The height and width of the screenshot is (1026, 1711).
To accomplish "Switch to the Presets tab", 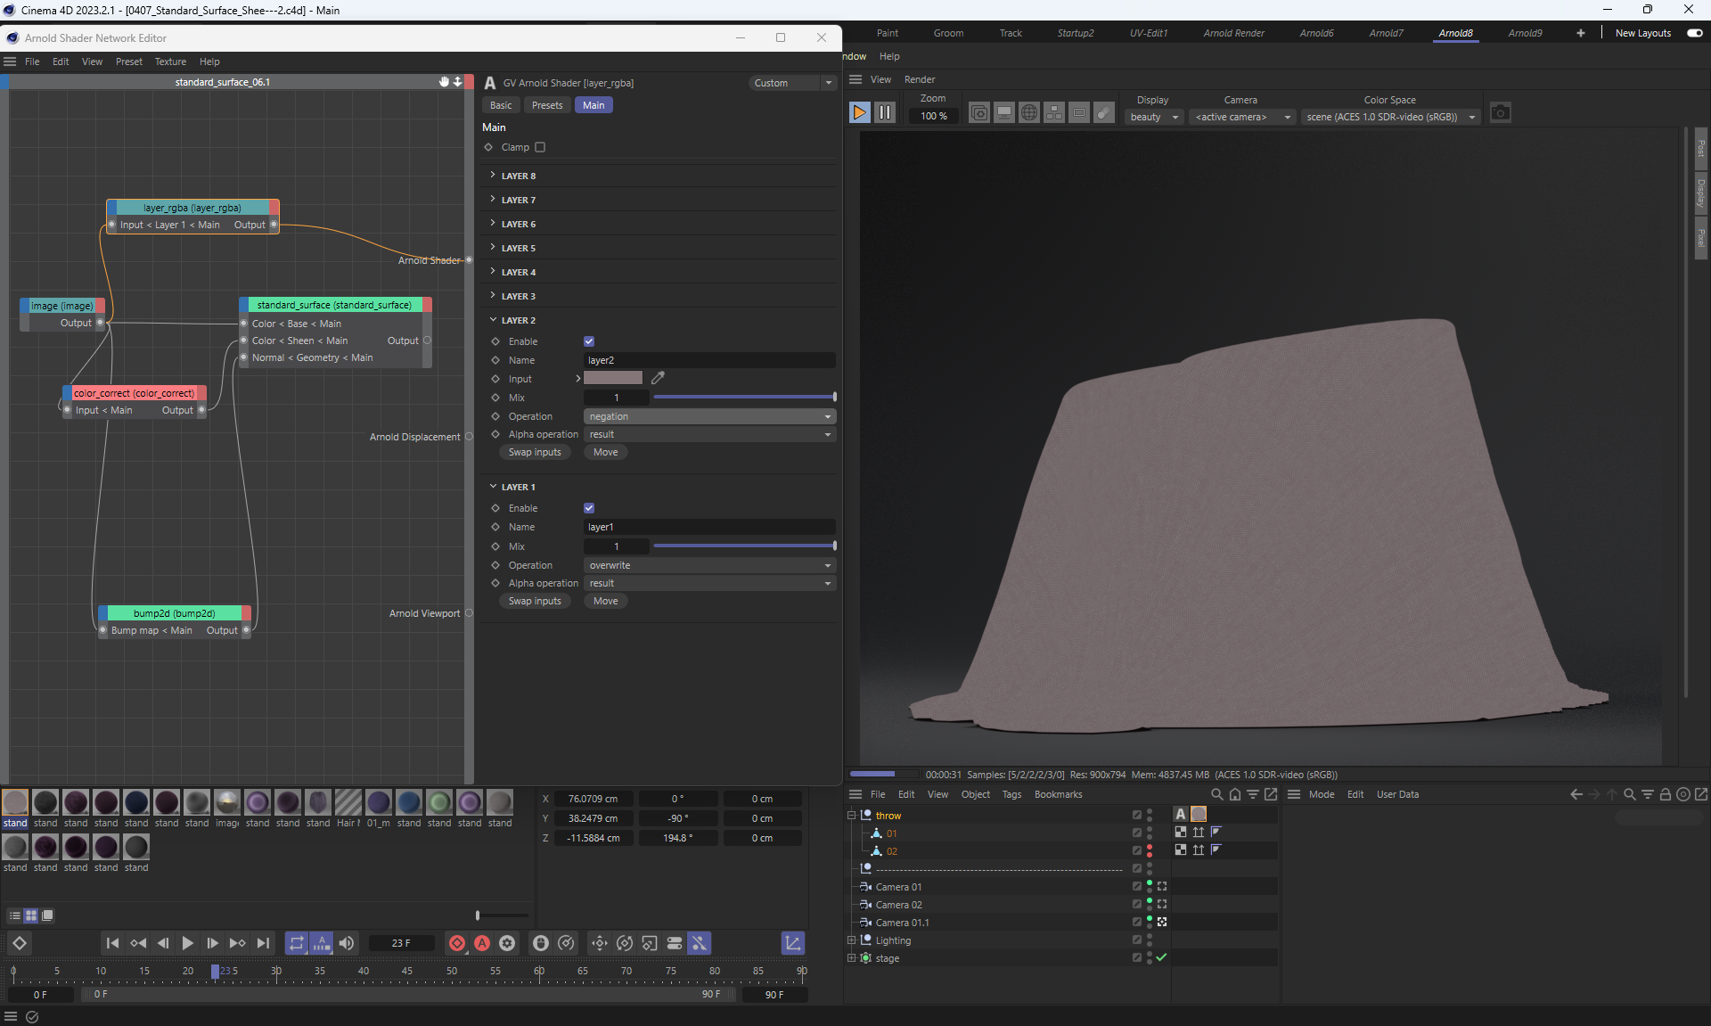I will click(x=547, y=105).
